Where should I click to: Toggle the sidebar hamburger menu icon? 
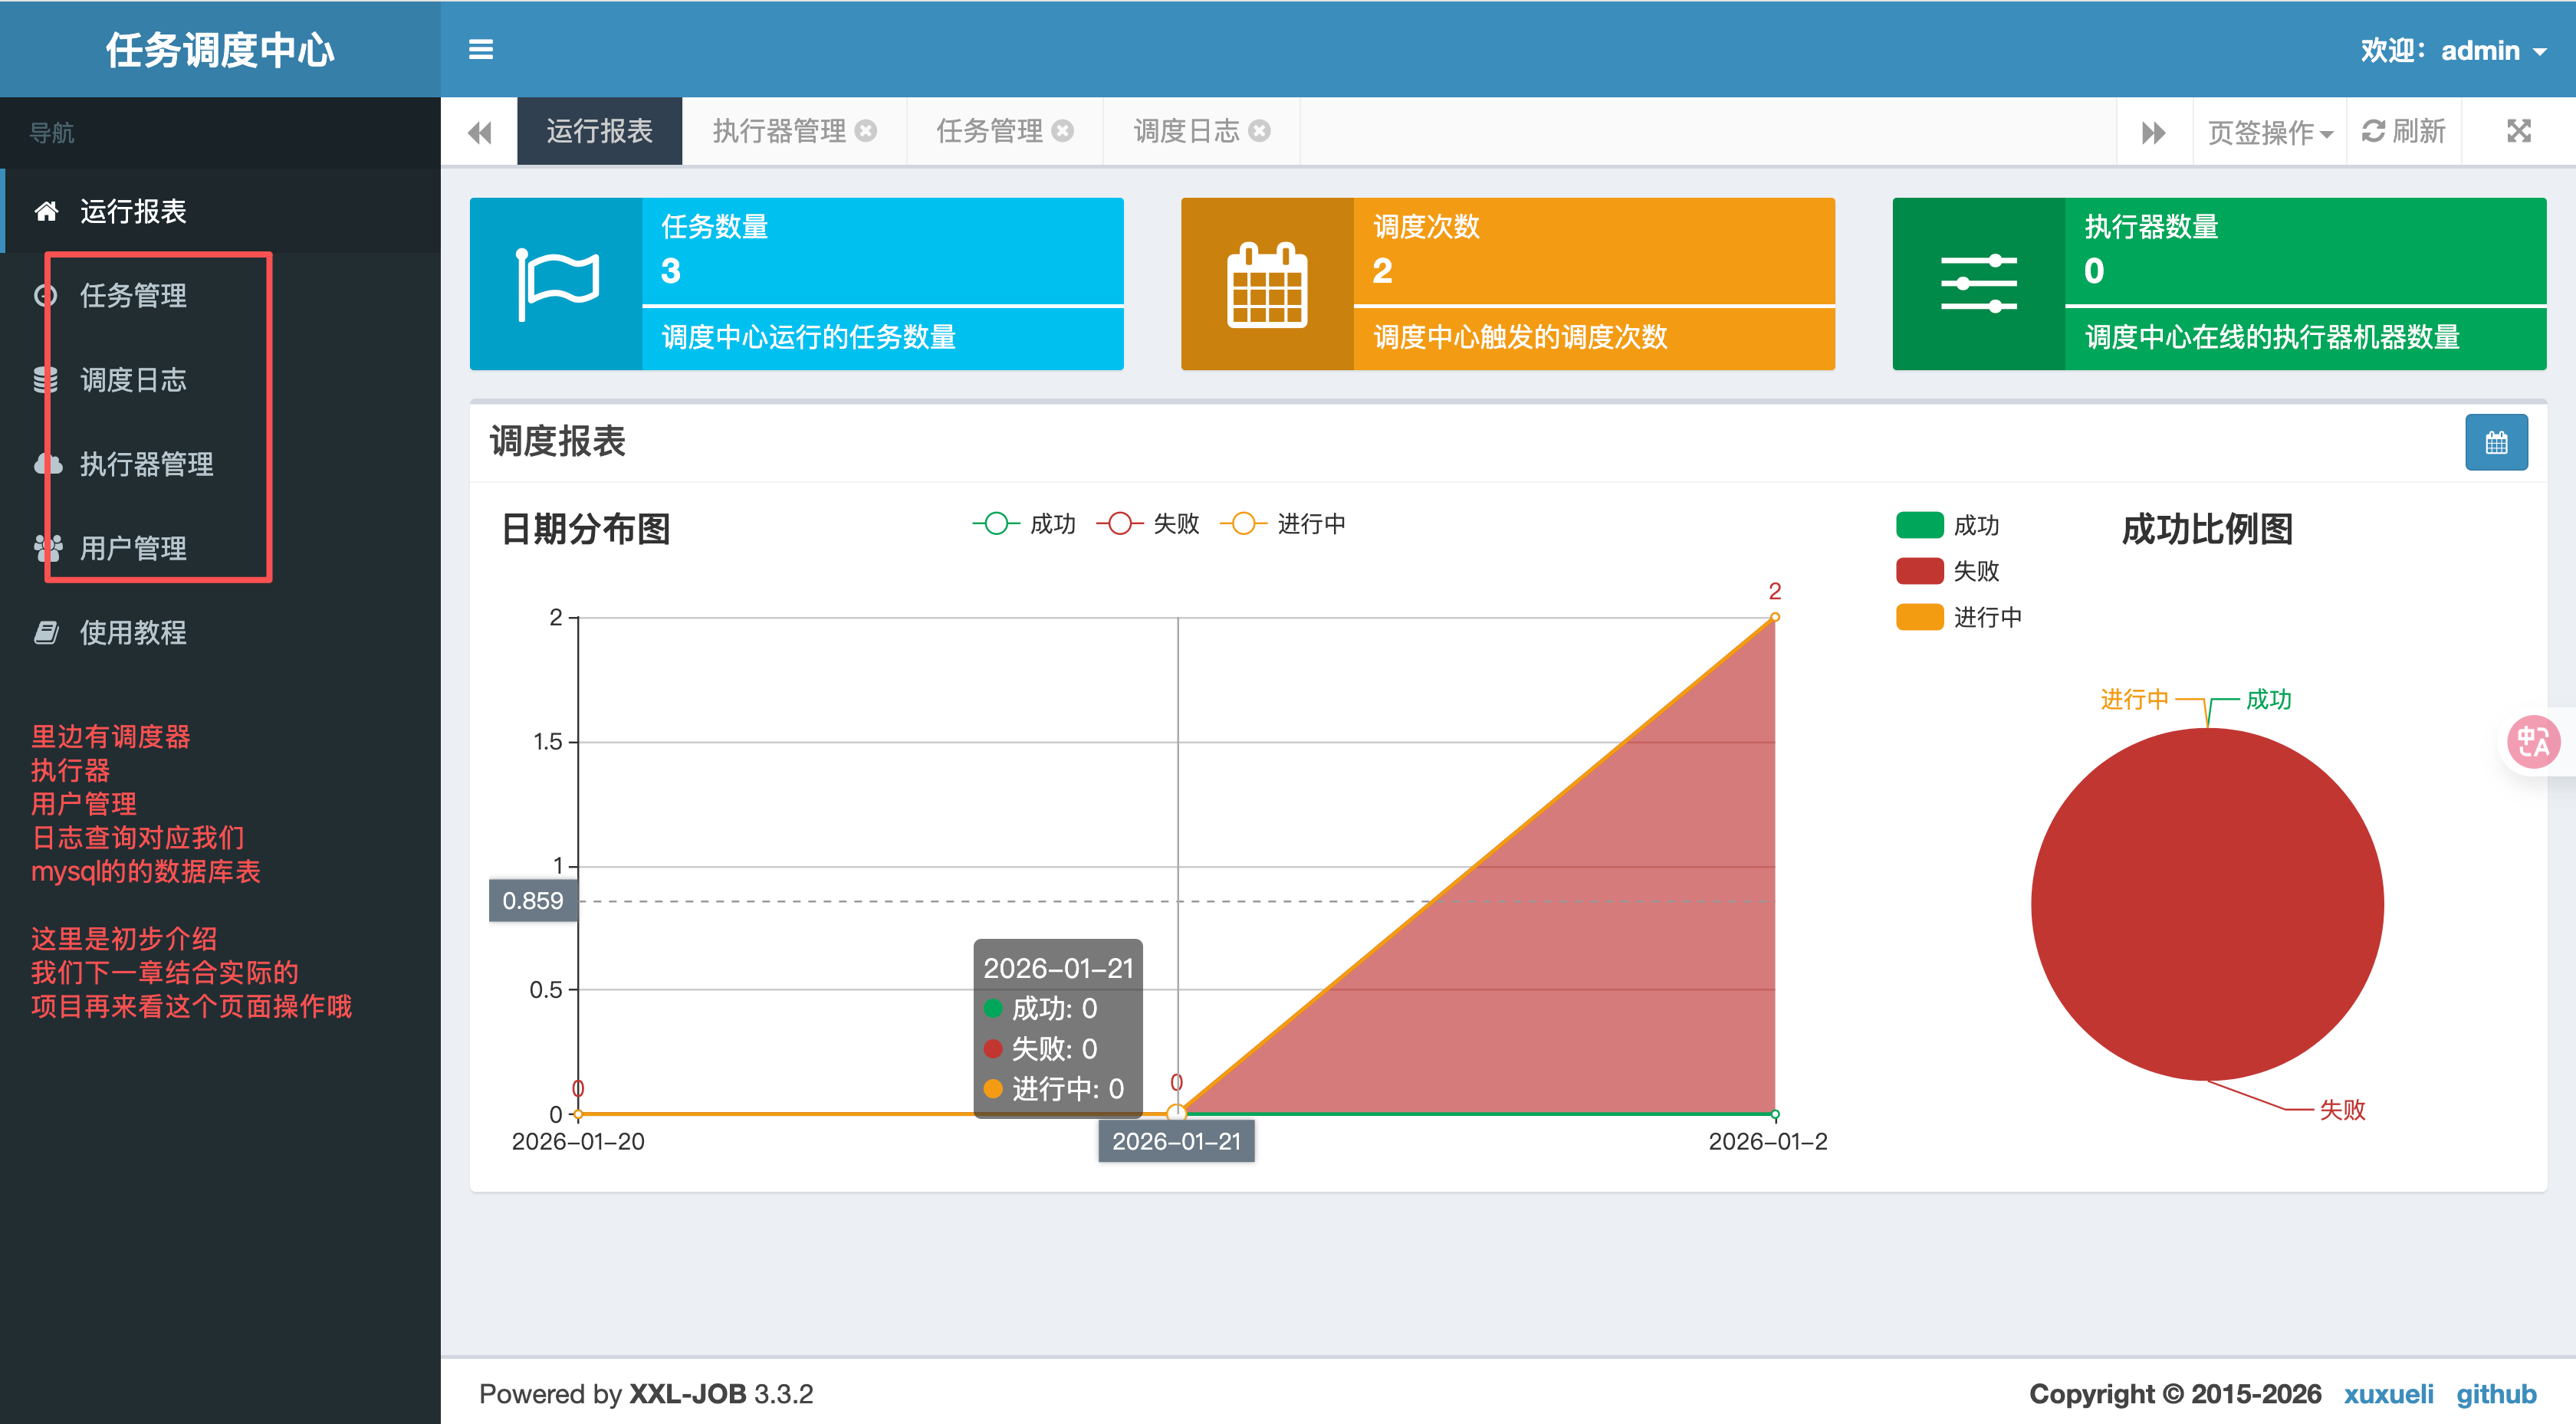click(480, 50)
